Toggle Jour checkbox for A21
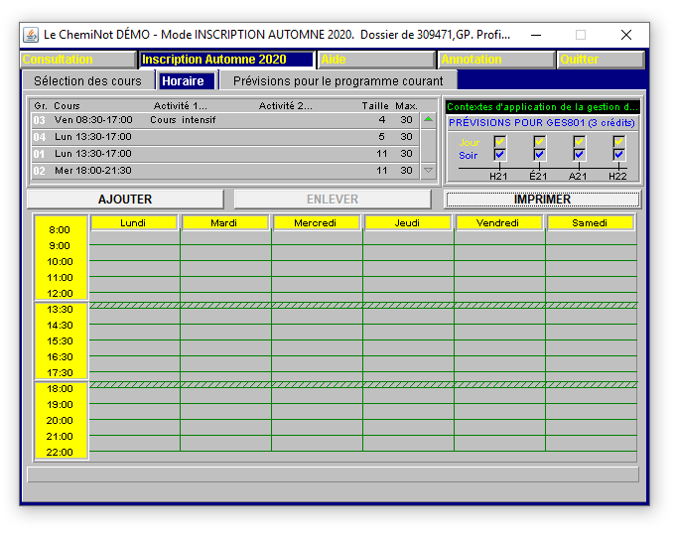Screen dimensions: 675x541 pos(579,141)
